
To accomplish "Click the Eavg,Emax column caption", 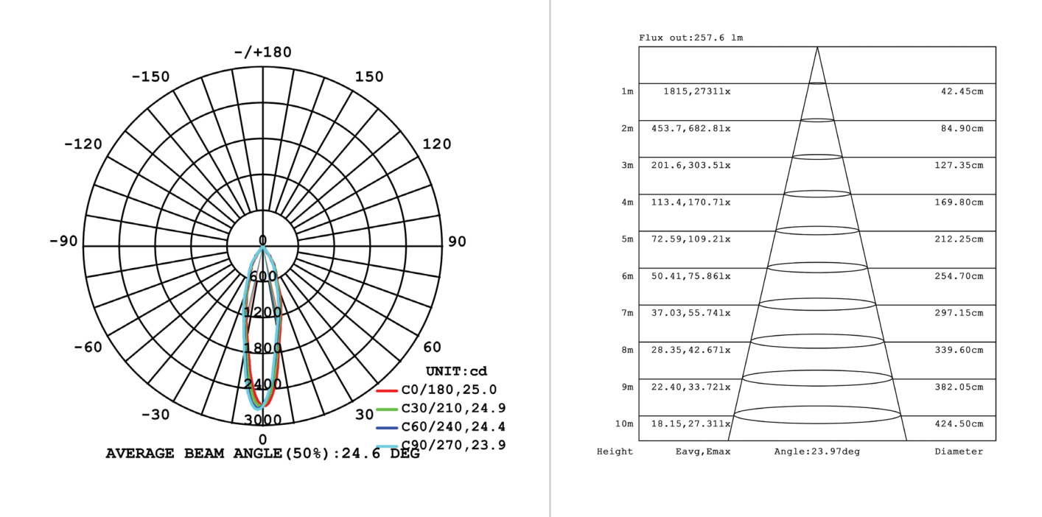I will pyautogui.click(x=703, y=451).
